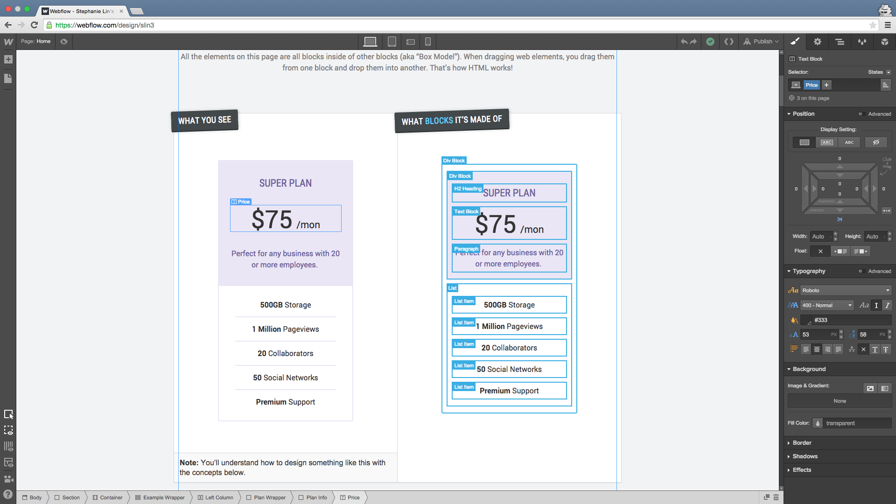Switch to mobile portrait viewport icon

[x=428, y=42]
